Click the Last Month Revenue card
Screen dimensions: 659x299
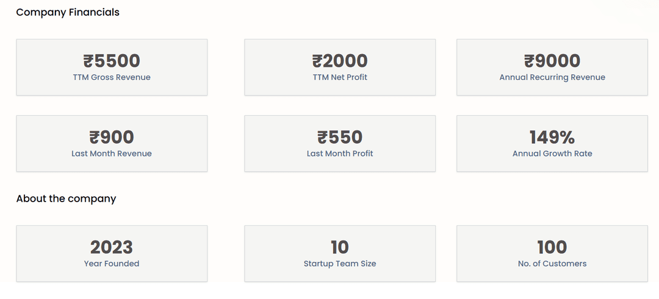pos(112,144)
